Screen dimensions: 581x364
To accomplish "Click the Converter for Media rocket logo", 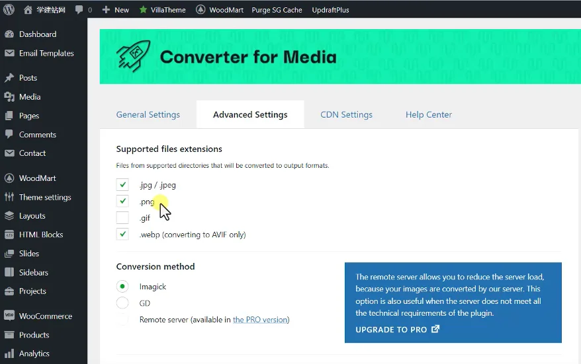I will [133, 56].
